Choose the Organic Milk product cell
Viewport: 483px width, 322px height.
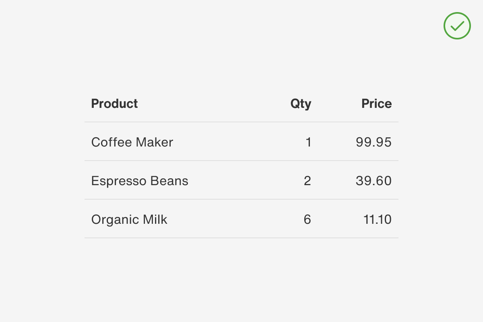(x=129, y=219)
